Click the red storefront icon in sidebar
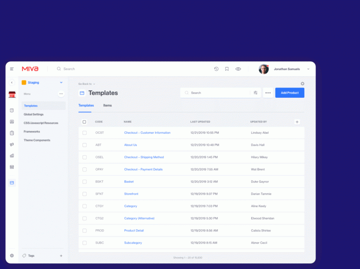Screen dimensions: 360x269 12,95
